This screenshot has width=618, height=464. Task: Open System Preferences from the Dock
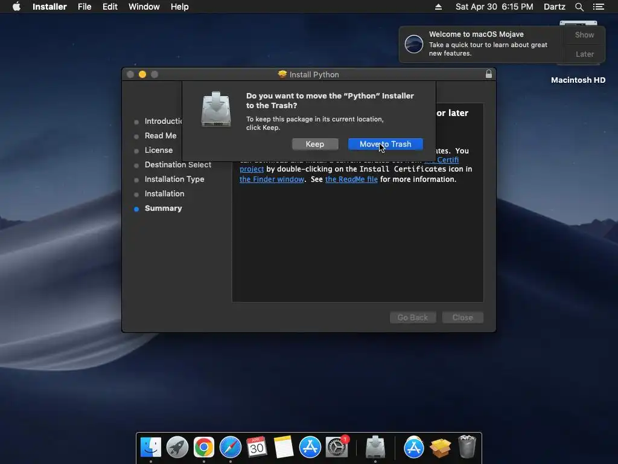point(337,448)
